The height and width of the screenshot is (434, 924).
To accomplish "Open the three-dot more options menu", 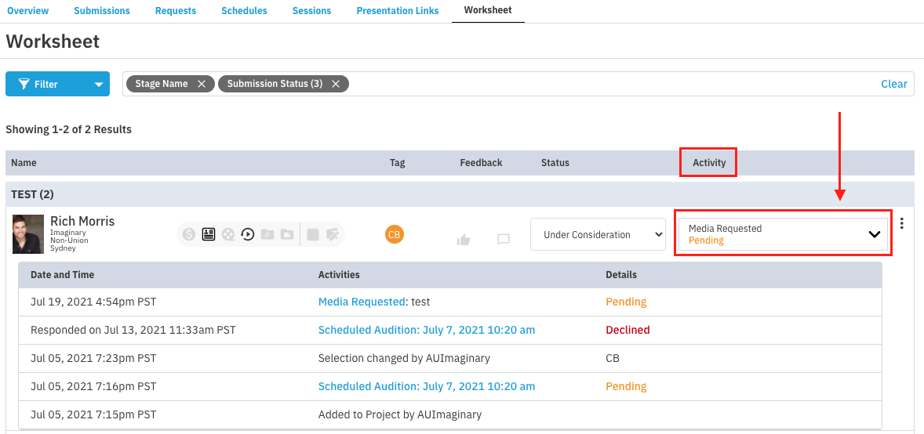I will click(x=902, y=224).
